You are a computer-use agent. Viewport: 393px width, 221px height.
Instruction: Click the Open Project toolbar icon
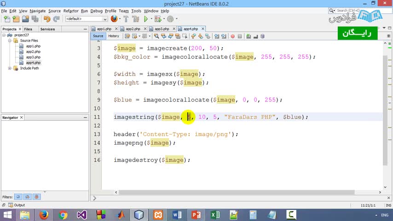click(25, 19)
